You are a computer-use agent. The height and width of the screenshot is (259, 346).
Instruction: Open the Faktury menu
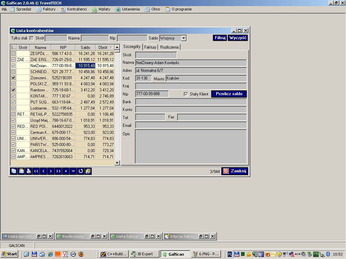pyautogui.click(x=46, y=9)
